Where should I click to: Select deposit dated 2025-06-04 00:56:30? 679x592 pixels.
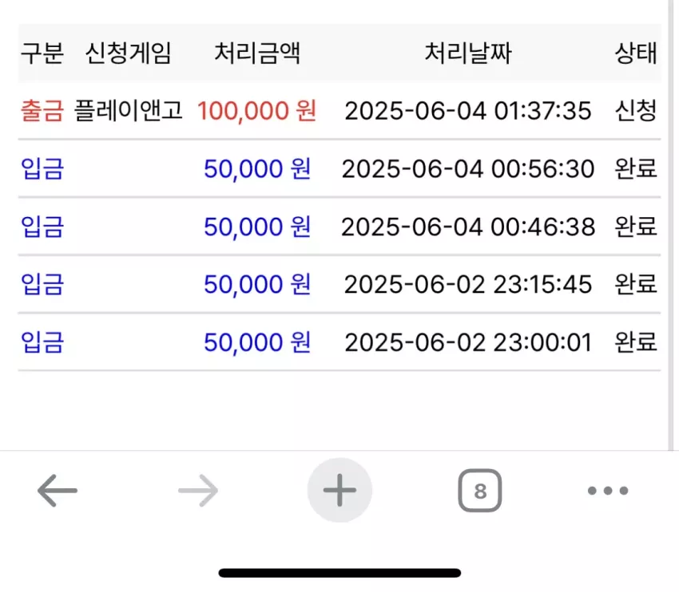339,168
